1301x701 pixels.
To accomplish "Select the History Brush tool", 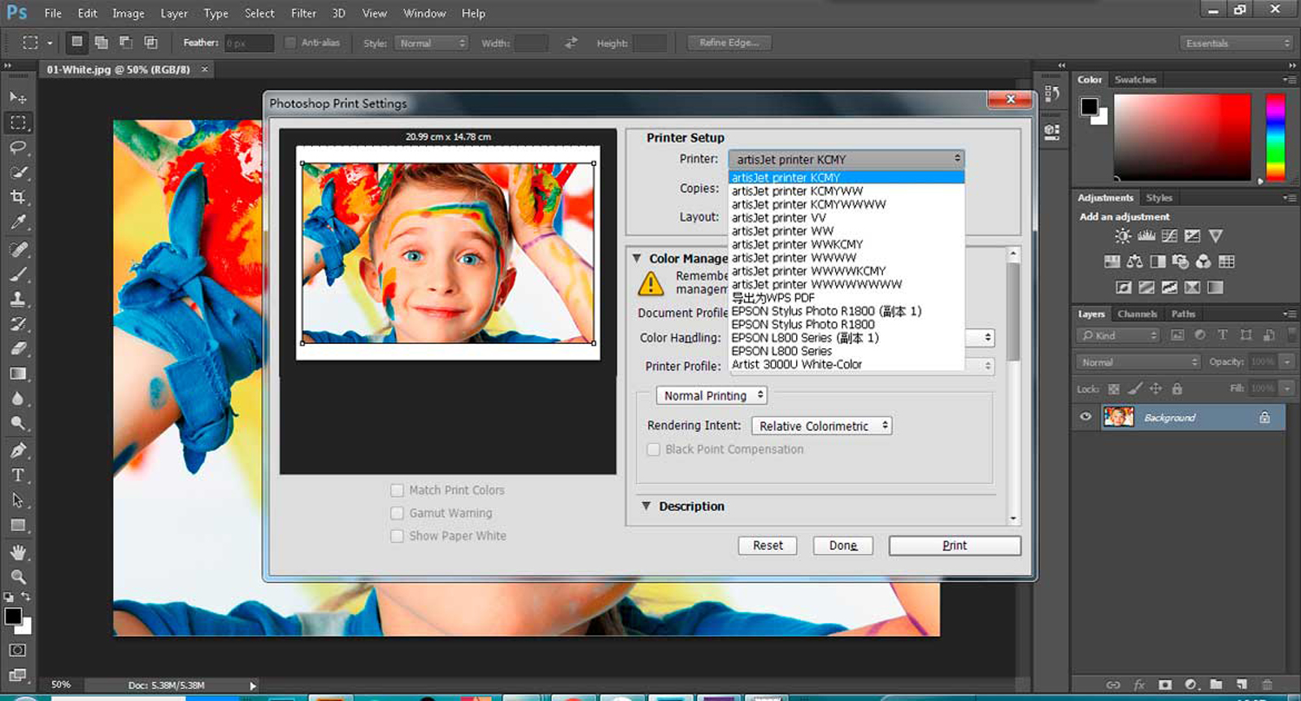I will pos(18,324).
